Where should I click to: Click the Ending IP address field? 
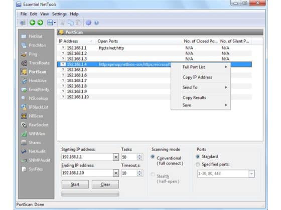coord(87,173)
